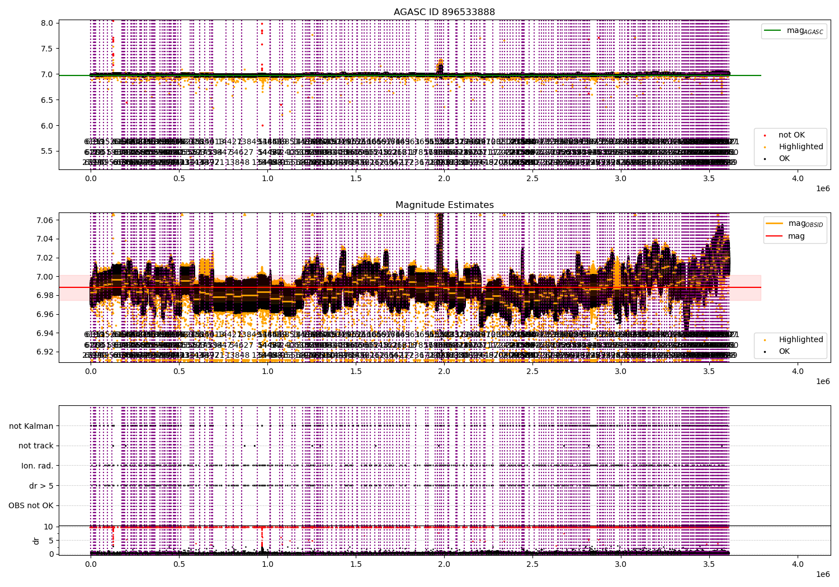Click the 'Magnitude Estimates' subplot title
This screenshot has height=587, width=839.
pos(444,205)
